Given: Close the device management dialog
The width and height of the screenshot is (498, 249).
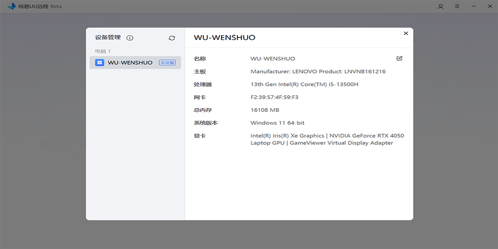Looking at the screenshot, I should coord(406,33).
